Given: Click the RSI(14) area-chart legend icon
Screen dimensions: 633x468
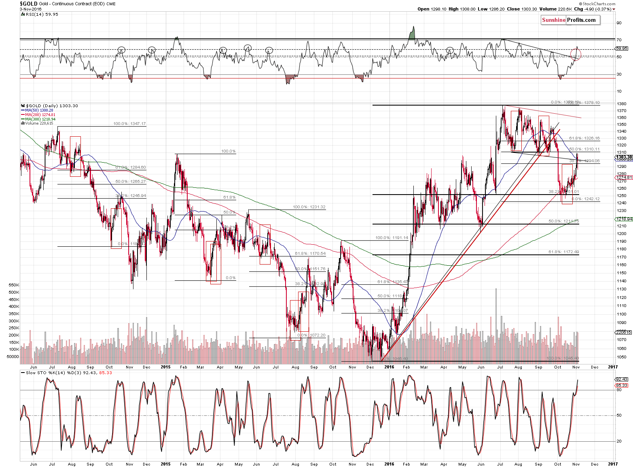Looking at the screenshot, I should (22, 14).
